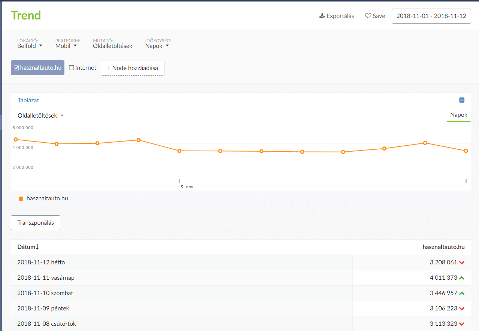Click the heart icon beside Save
This screenshot has height=331, width=479.
(368, 16)
